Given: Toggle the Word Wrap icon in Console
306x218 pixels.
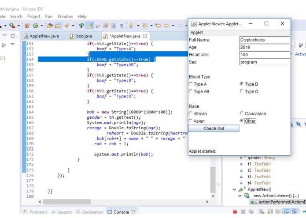Looking at the screenshot, I should pyautogui.click(x=278, y=212).
